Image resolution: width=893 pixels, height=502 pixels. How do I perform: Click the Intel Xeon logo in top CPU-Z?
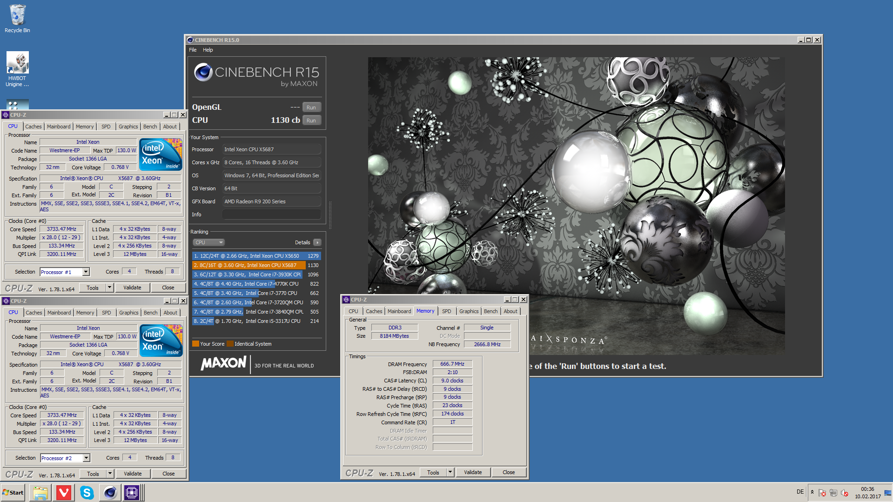click(161, 154)
